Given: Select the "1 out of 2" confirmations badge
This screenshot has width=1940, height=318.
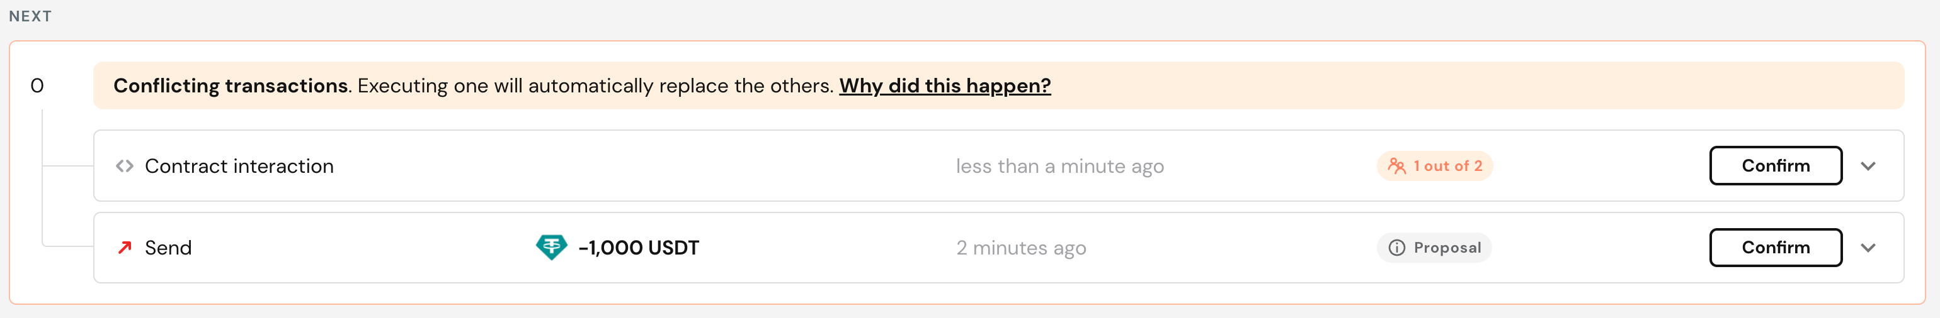Looking at the screenshot, I should (1435, 166).
